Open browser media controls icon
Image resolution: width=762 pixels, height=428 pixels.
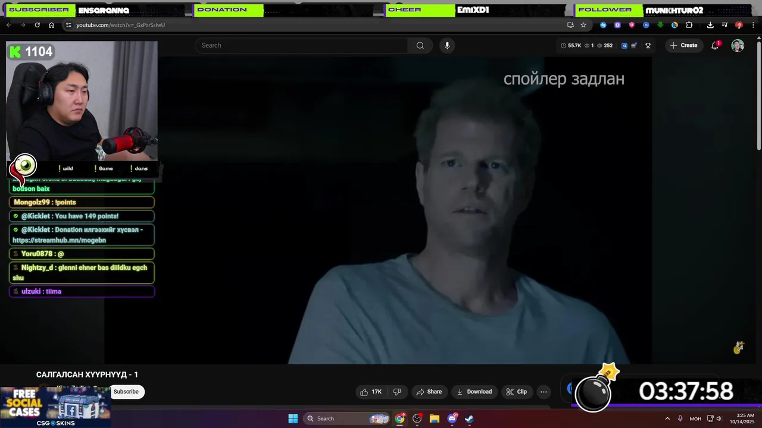(x=724, y=25)
